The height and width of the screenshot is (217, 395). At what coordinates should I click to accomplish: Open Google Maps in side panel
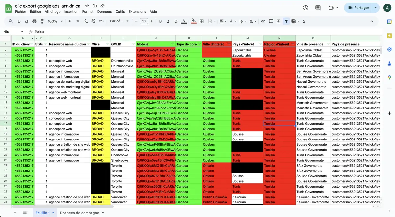pyautogui.click(x=389, y=77)
